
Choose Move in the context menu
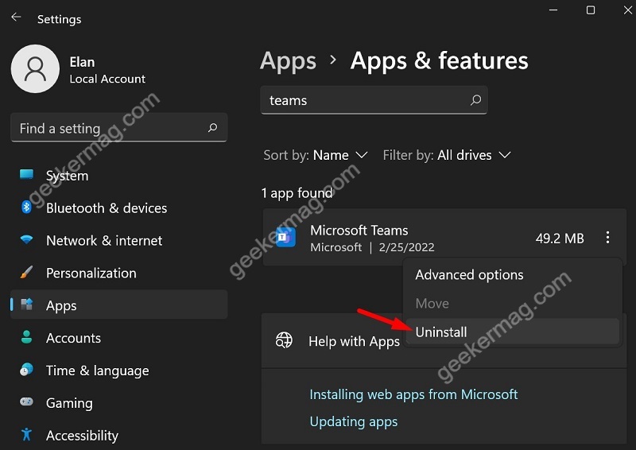click(513, 304)
